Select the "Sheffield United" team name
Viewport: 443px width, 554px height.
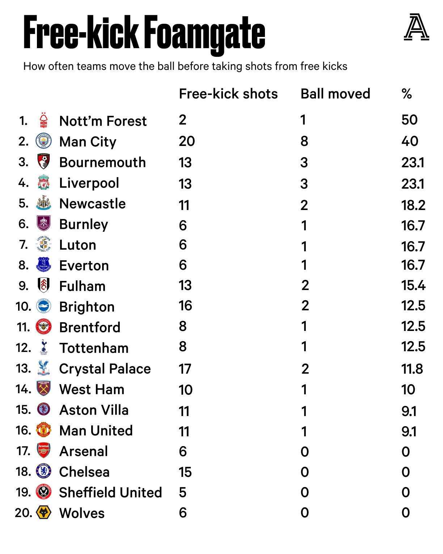coord(110,492)
